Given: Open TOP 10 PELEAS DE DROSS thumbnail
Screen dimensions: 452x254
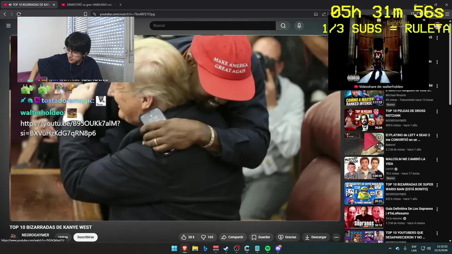Looking at the screenshot, I should (x=364, y=120).
